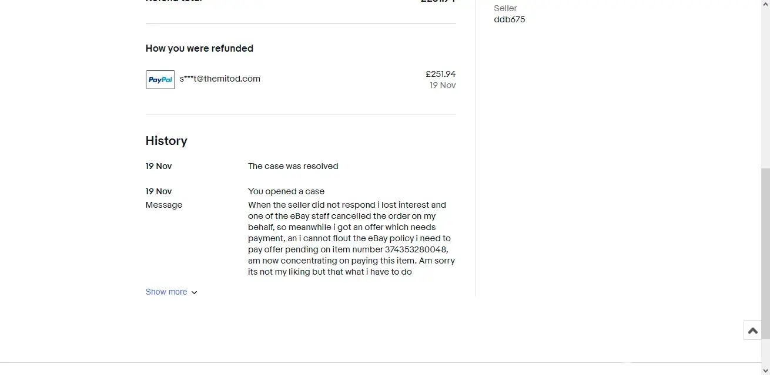
Task: Click the "How you were refunded" heading
Action: [x=199, y=48]
